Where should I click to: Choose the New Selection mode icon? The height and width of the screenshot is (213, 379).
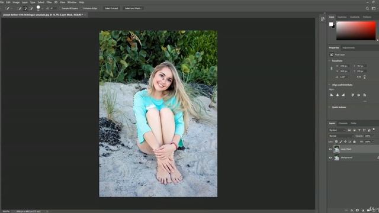pos(20,8)
